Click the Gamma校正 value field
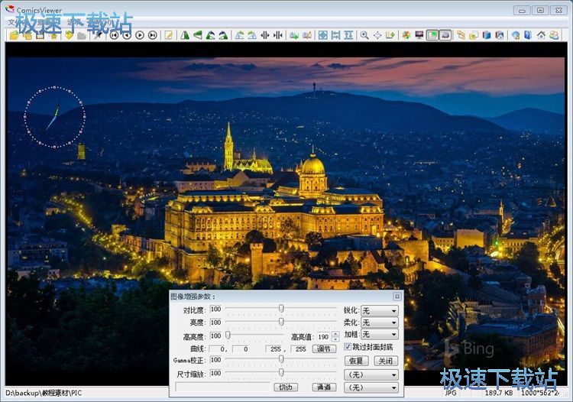573x402 pixels. pos(216,360)
